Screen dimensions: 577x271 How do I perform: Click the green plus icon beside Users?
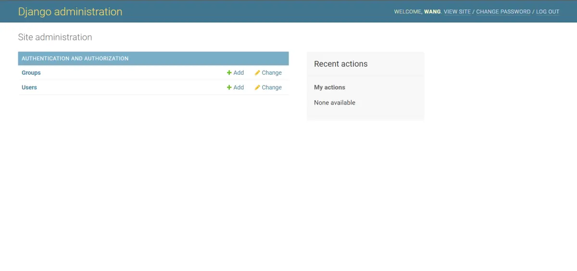pyautogui.click(x=229, y=87)
